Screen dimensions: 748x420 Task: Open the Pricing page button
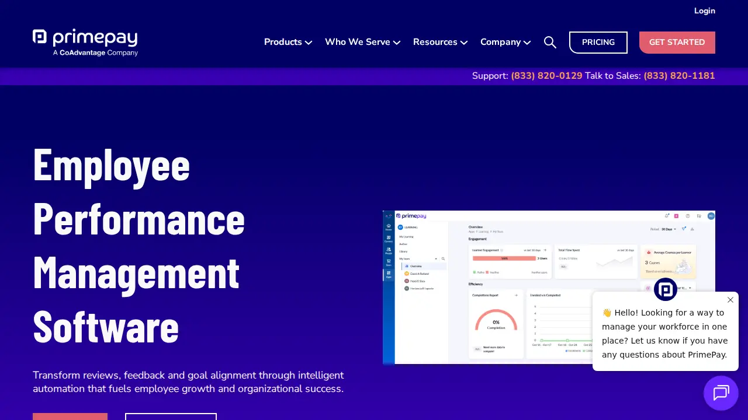click(598, 43)
